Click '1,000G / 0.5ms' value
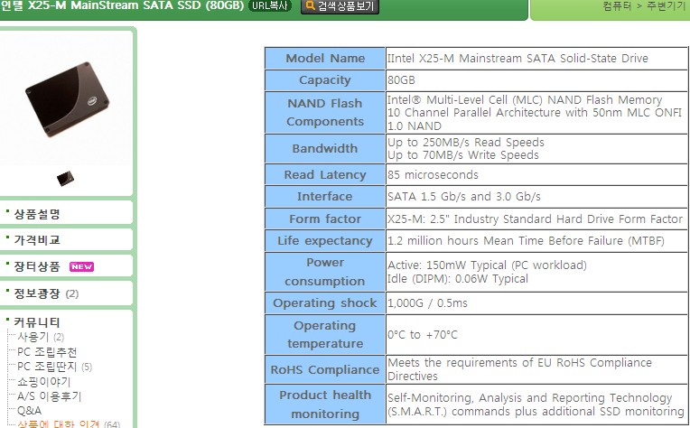 pyautogui.click(x=428, y=303)
